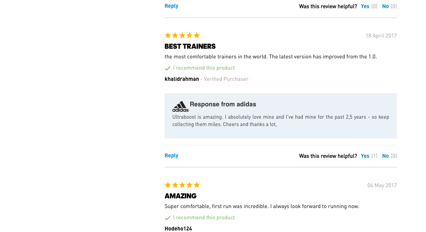Click the 04 May 2017 review date

[382, 185]
